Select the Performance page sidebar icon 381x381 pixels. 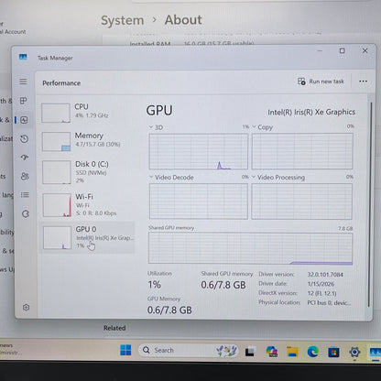point(24,120)
